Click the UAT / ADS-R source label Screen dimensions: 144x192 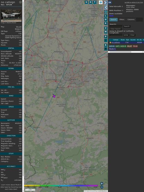121,46
